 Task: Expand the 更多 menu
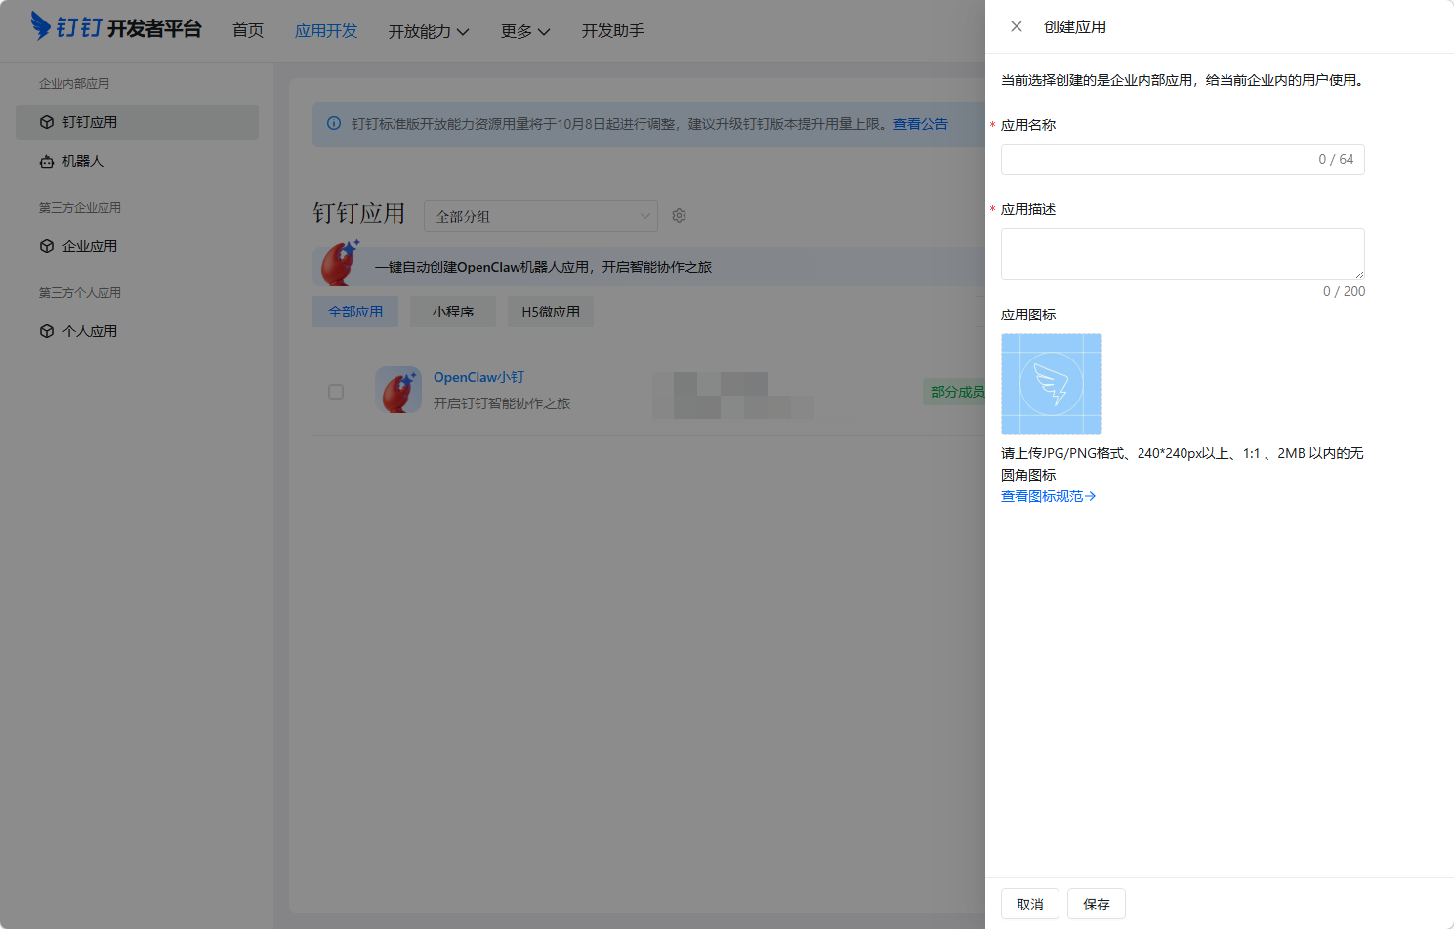(x=525, y=31)
